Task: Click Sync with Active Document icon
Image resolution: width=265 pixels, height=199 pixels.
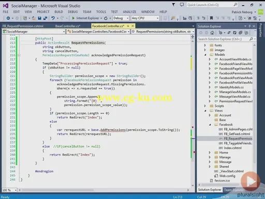Action: (x=229, y=33)
